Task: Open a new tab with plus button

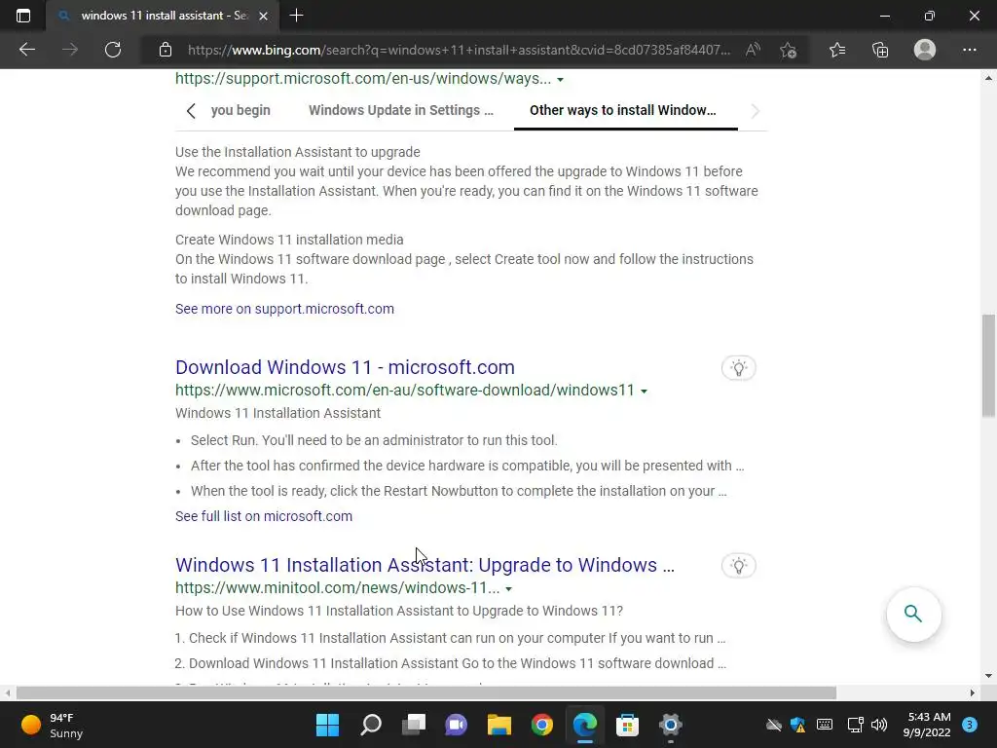Action: (x=296, y=16)
